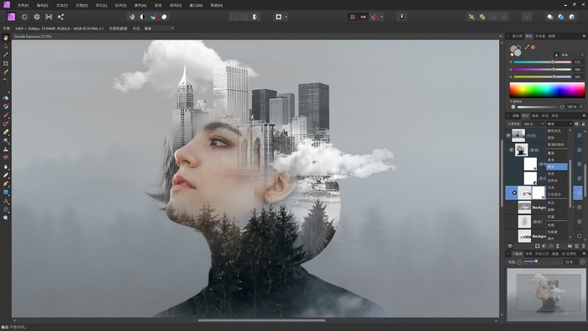
Task: Switch to the 历史记录 history tab
Action: (542, 254)
